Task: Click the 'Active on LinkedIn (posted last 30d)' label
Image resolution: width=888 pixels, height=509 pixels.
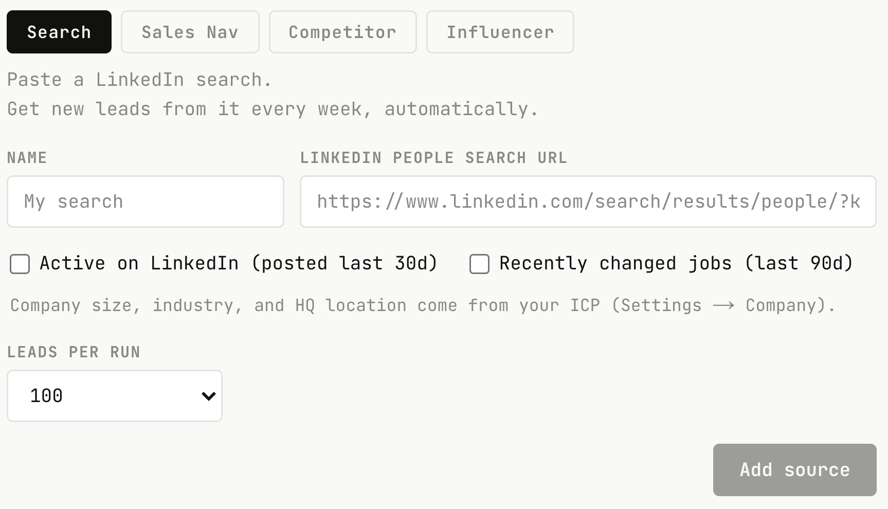Action: (239, 263)
